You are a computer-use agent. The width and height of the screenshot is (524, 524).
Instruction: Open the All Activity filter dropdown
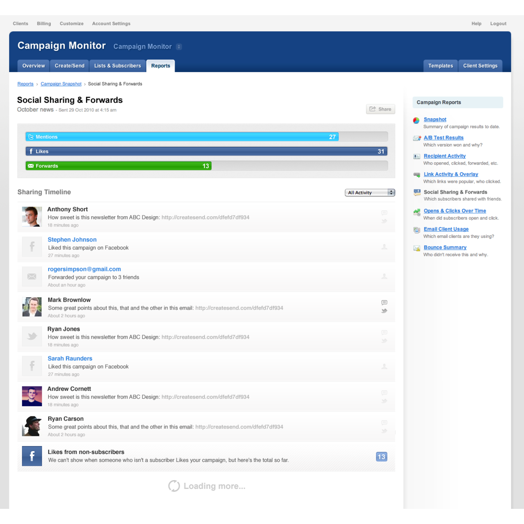(370, 192)
